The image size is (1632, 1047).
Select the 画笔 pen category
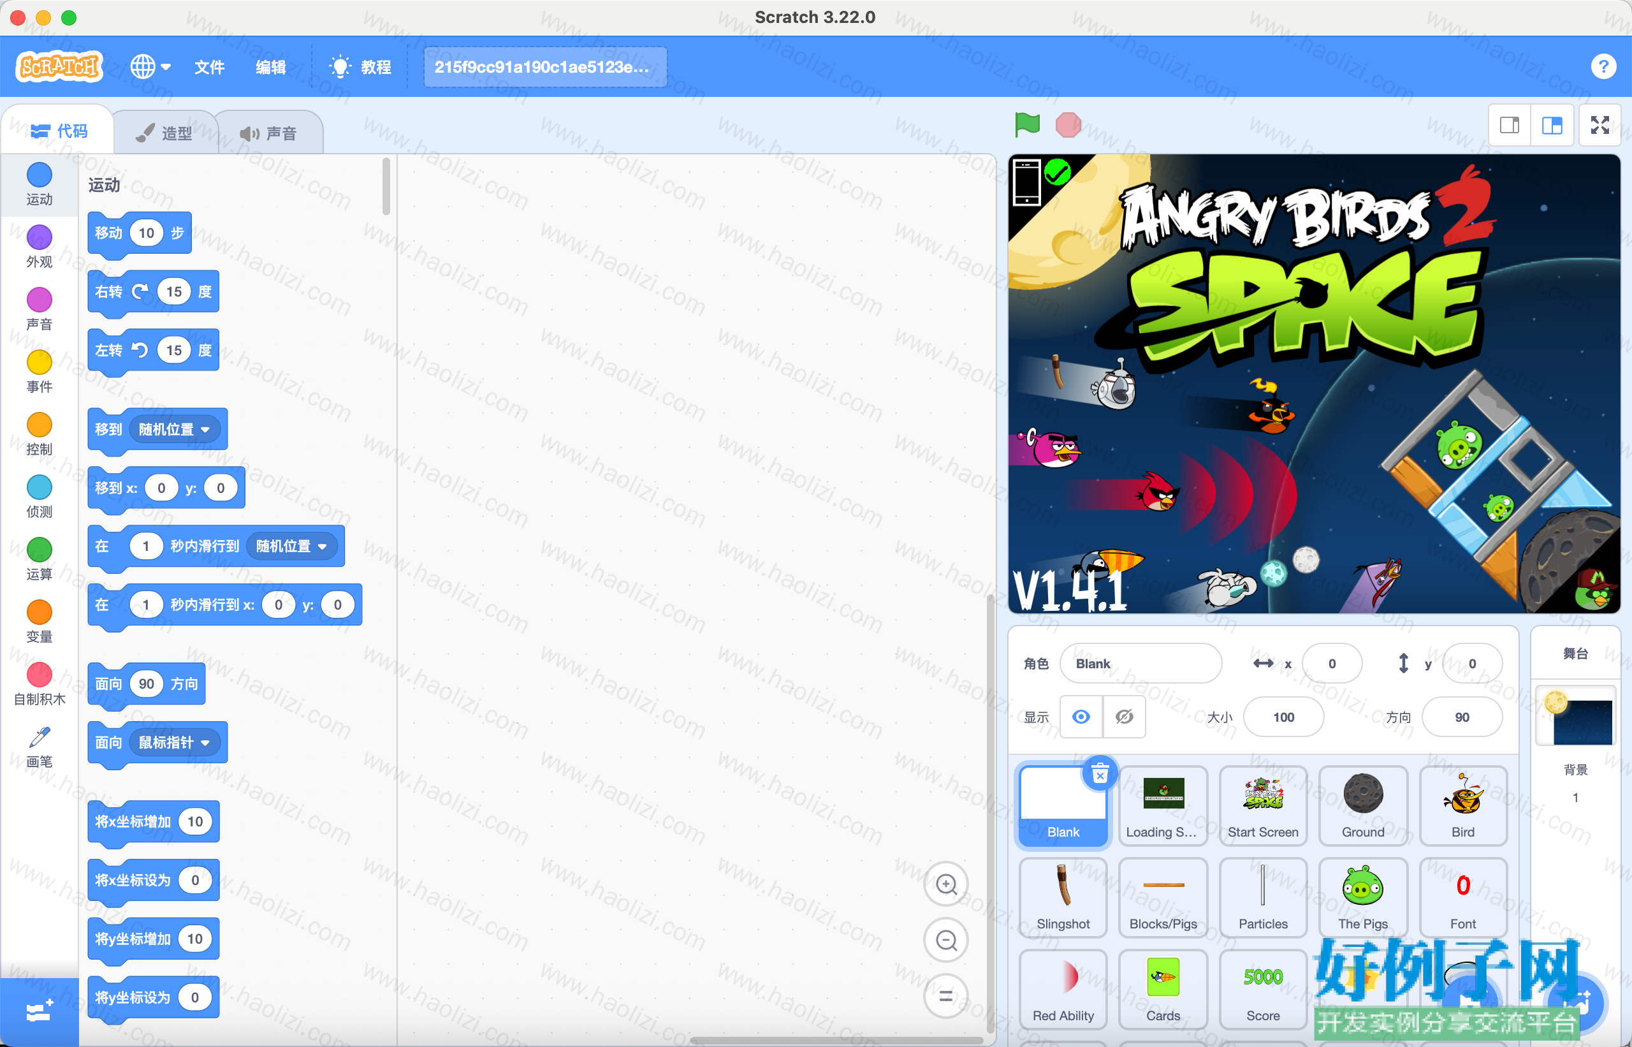pyautogui.click(x=40, y=747)
